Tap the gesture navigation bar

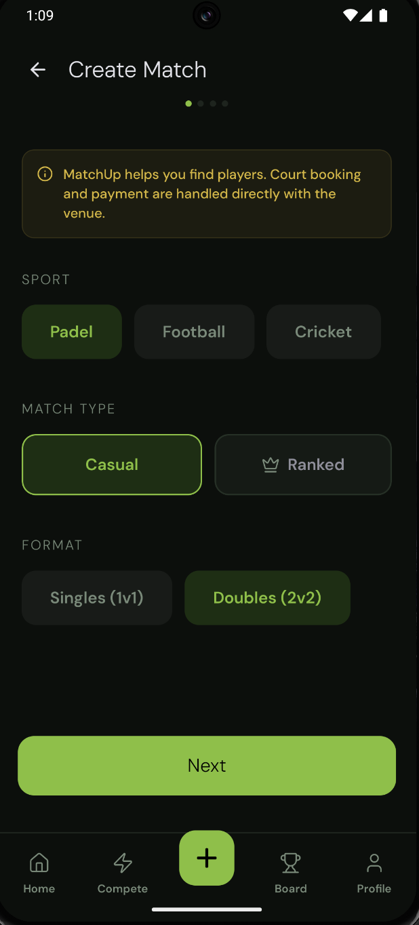pos(207,909)
